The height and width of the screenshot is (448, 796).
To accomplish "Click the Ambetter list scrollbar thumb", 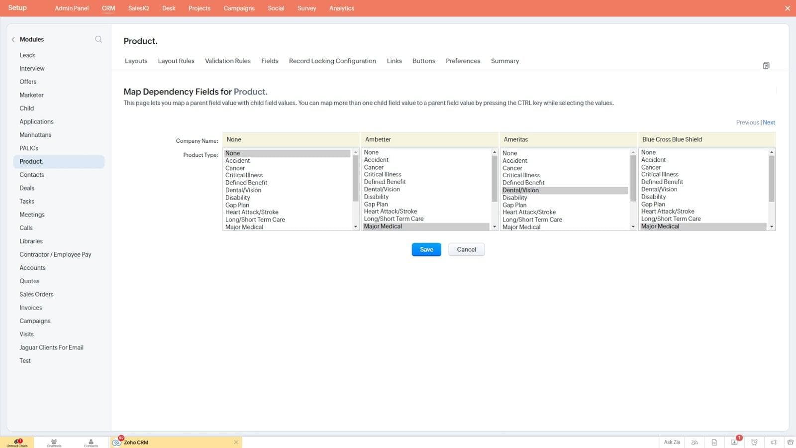I will tap(495, 178).
